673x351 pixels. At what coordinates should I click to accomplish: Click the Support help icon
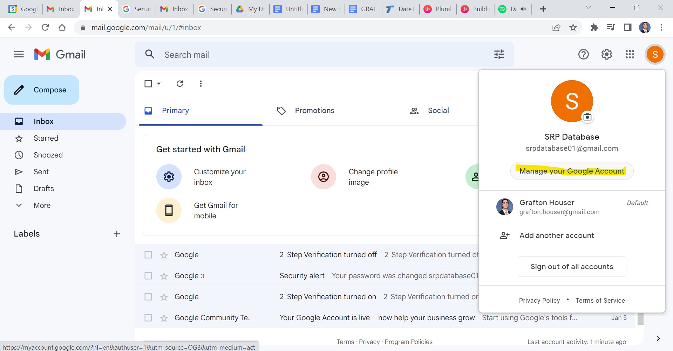[x=583, y=54]
